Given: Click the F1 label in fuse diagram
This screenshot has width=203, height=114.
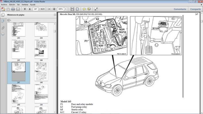Looking at the screenshot, I should 86,41.
